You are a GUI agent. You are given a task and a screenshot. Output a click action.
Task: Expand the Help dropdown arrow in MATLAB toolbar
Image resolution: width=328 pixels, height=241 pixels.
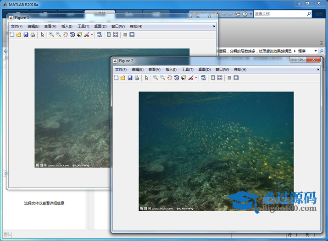[x=251, y=14]
